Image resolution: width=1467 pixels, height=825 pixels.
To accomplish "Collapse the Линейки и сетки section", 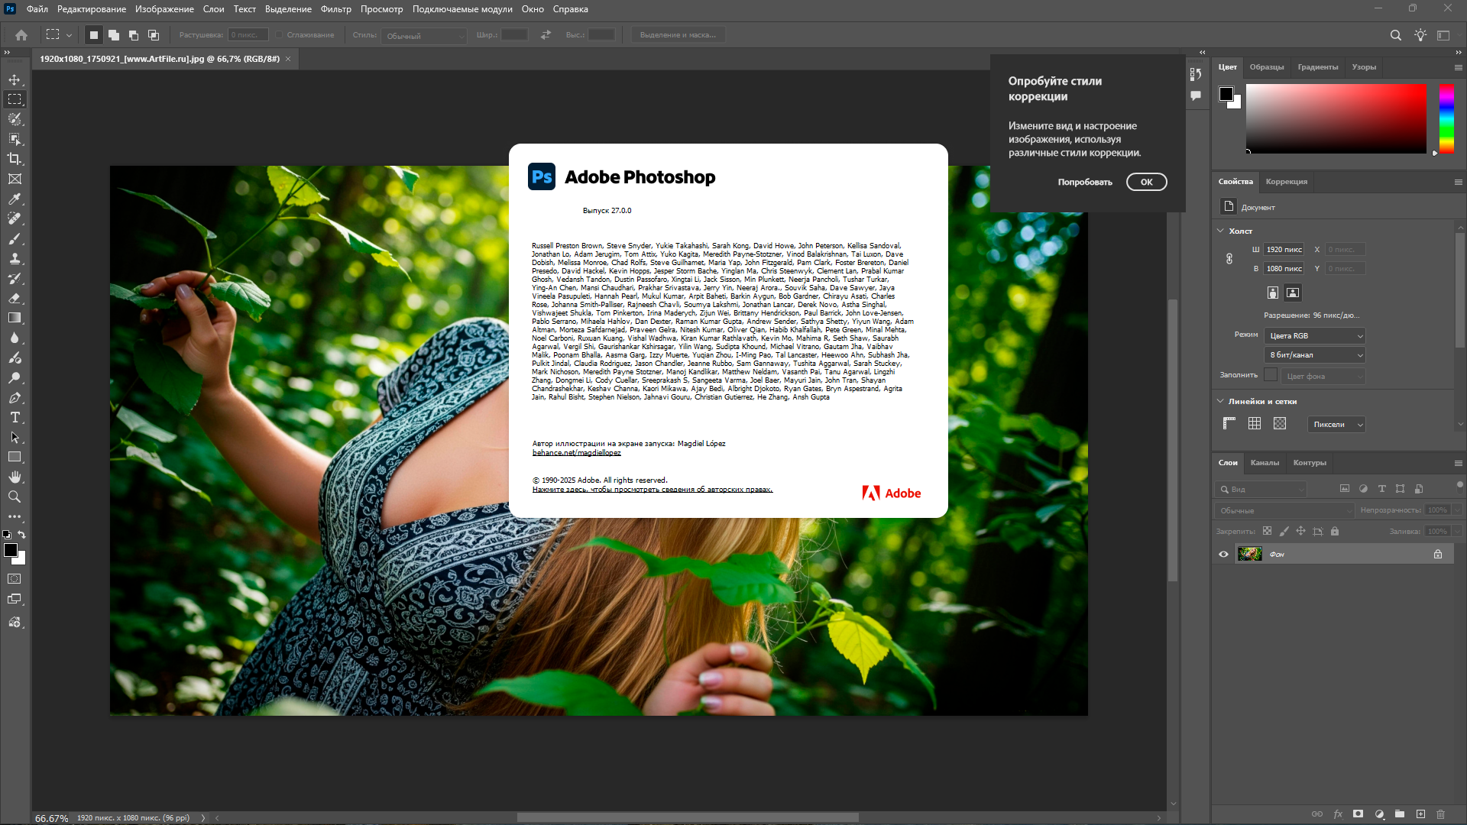I will click(x=1220, y=401).
